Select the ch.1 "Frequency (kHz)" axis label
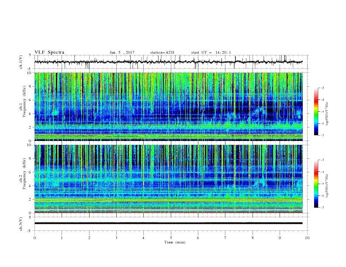 [x=24, y=102]
